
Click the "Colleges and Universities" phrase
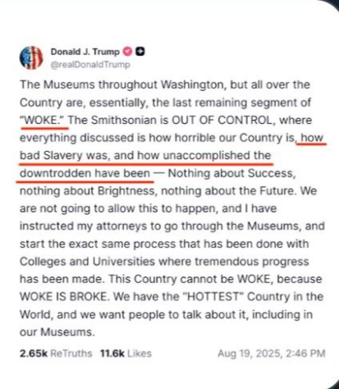tap(87, 262)
